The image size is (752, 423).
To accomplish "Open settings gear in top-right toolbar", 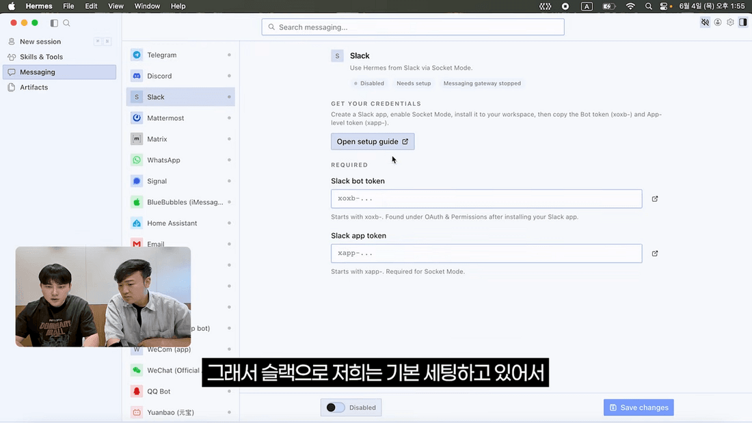I will (730, 22).
